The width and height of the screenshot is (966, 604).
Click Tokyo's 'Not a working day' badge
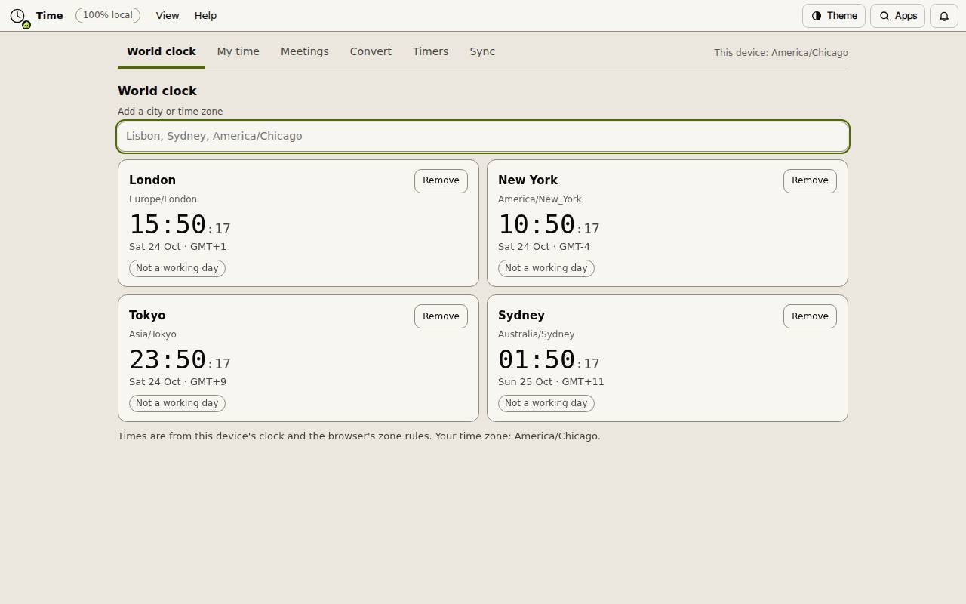[177, 403]
